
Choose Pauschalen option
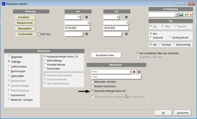pyautogui.click(x=52, y=69)
